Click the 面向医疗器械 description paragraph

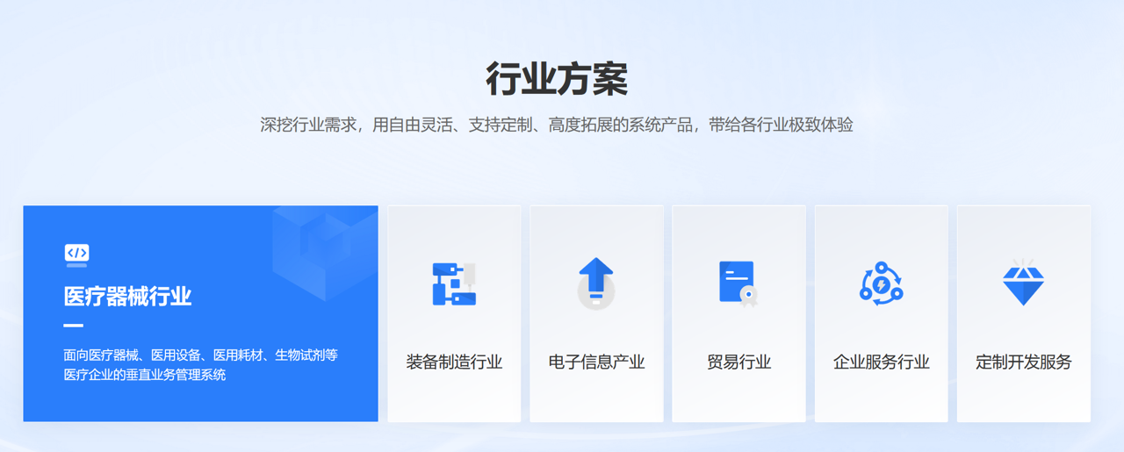point(200,365)
